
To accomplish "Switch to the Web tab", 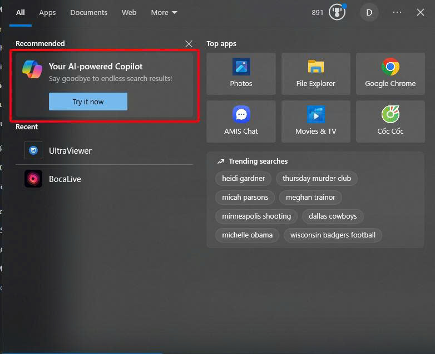I will pos(129,12).
